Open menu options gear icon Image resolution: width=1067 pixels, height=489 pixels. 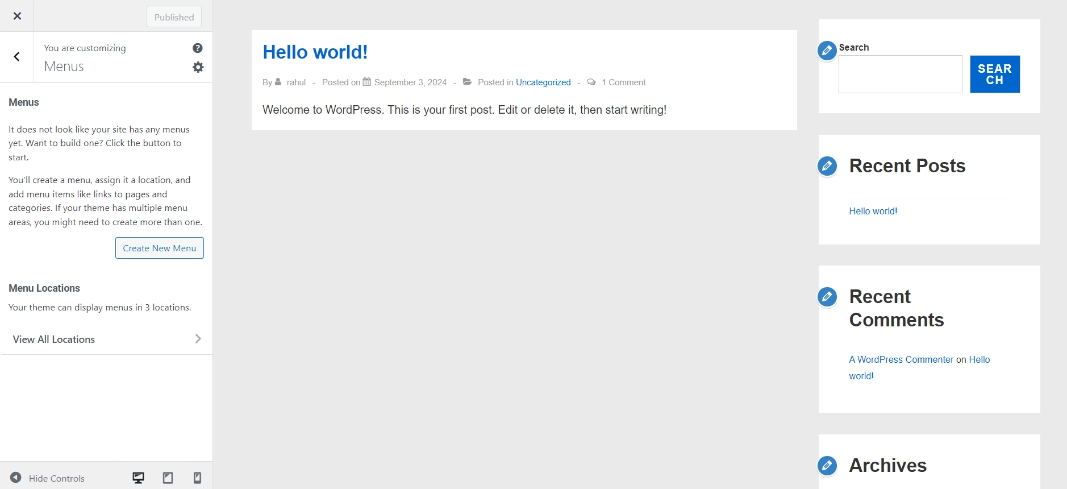pos(198,67)
